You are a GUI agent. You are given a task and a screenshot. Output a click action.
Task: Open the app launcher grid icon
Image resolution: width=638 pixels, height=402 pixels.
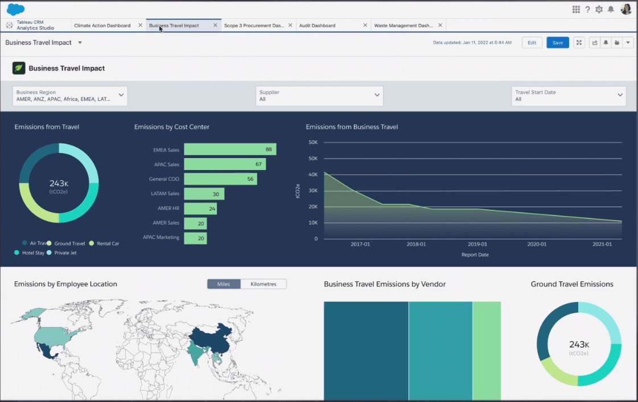pos(576,10)
